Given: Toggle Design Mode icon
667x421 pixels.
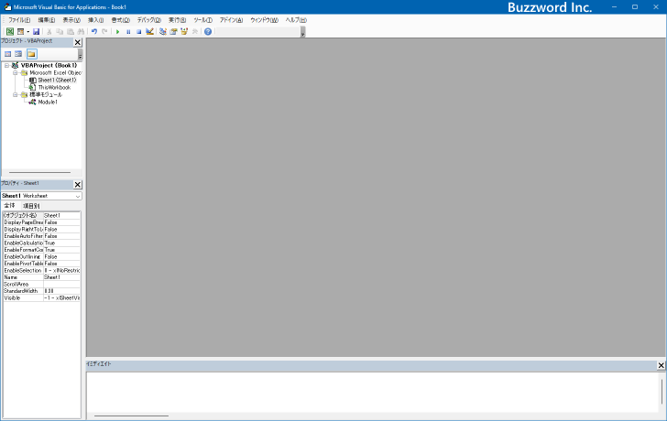Looking at the screenshot, I should (149, 31).
